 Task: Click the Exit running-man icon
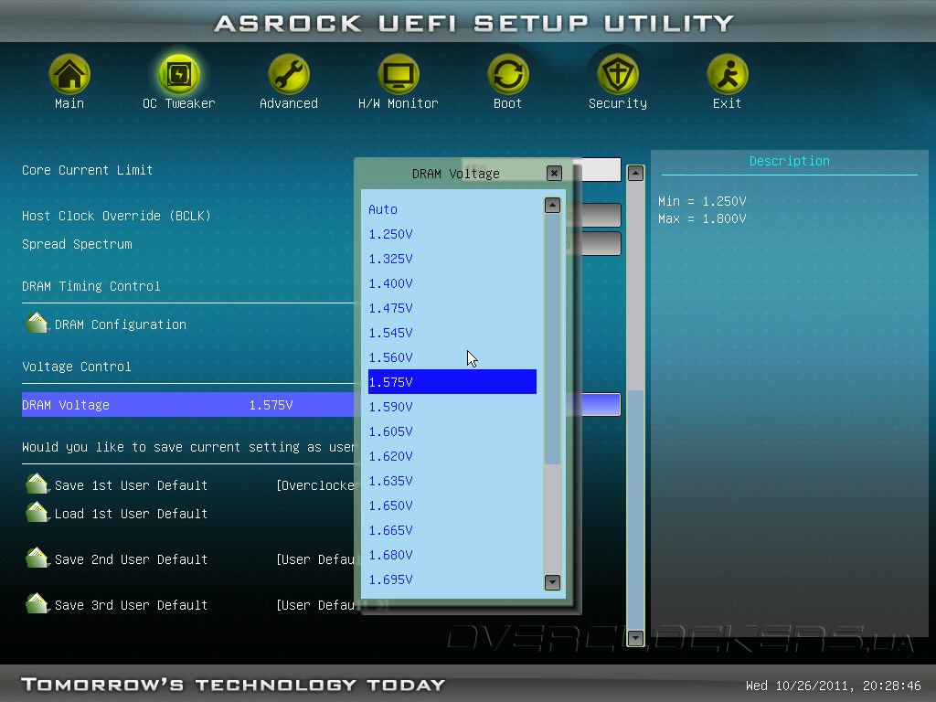pos(727,74)
